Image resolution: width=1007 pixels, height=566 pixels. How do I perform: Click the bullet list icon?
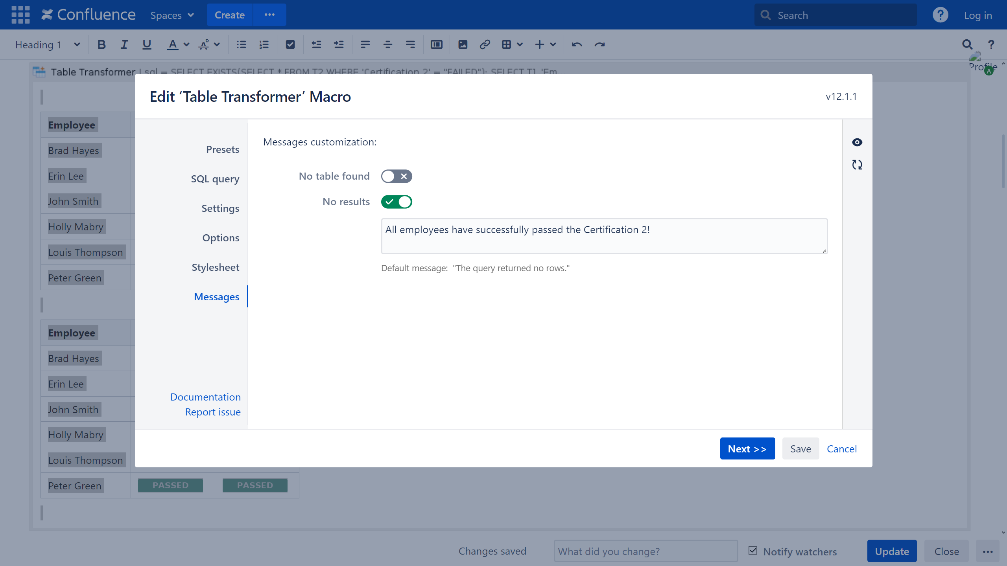coord(241,45)
